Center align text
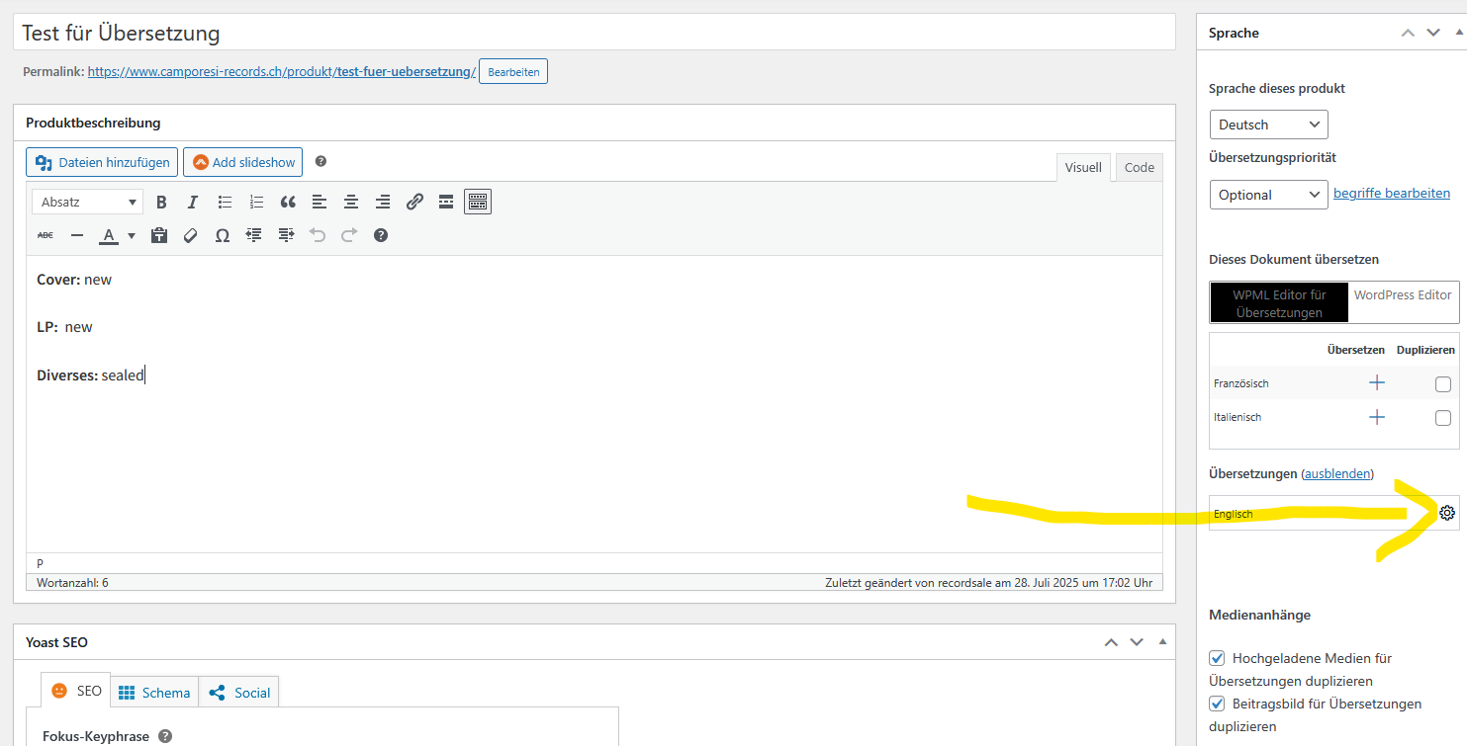Image resolution: width=1467 pixels, height=746 pixels. (x=351, y=202)
